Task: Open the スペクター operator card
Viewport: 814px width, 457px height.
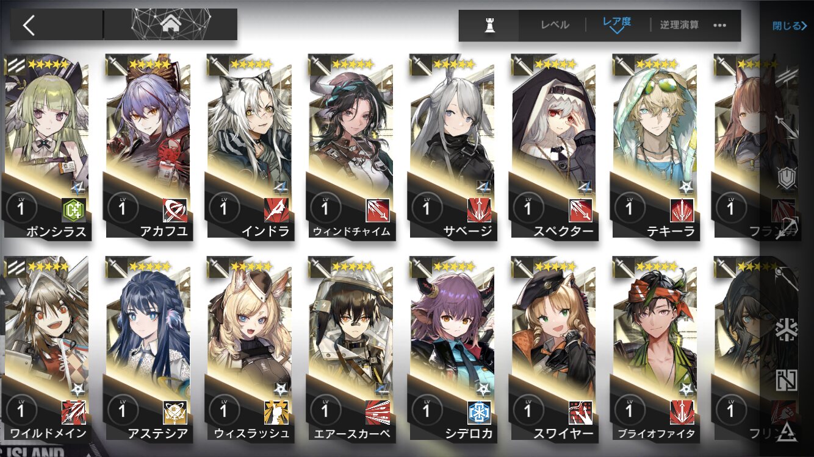Action: (553, 146)
